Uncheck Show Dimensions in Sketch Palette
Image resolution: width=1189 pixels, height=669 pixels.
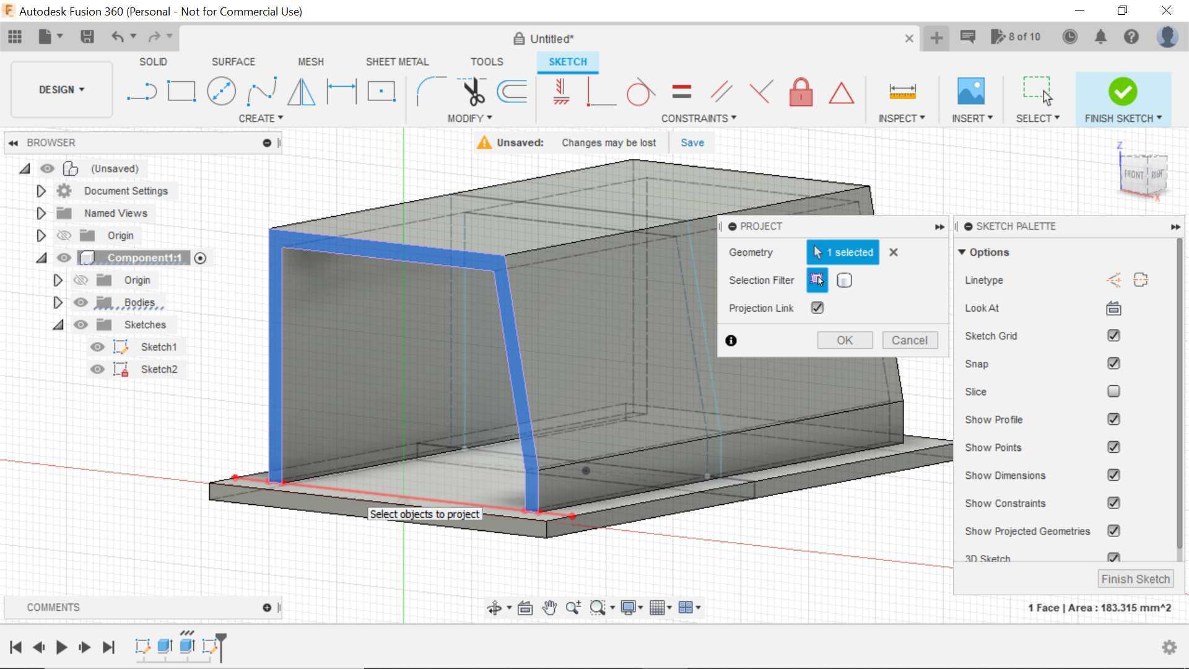(1113, 475)
